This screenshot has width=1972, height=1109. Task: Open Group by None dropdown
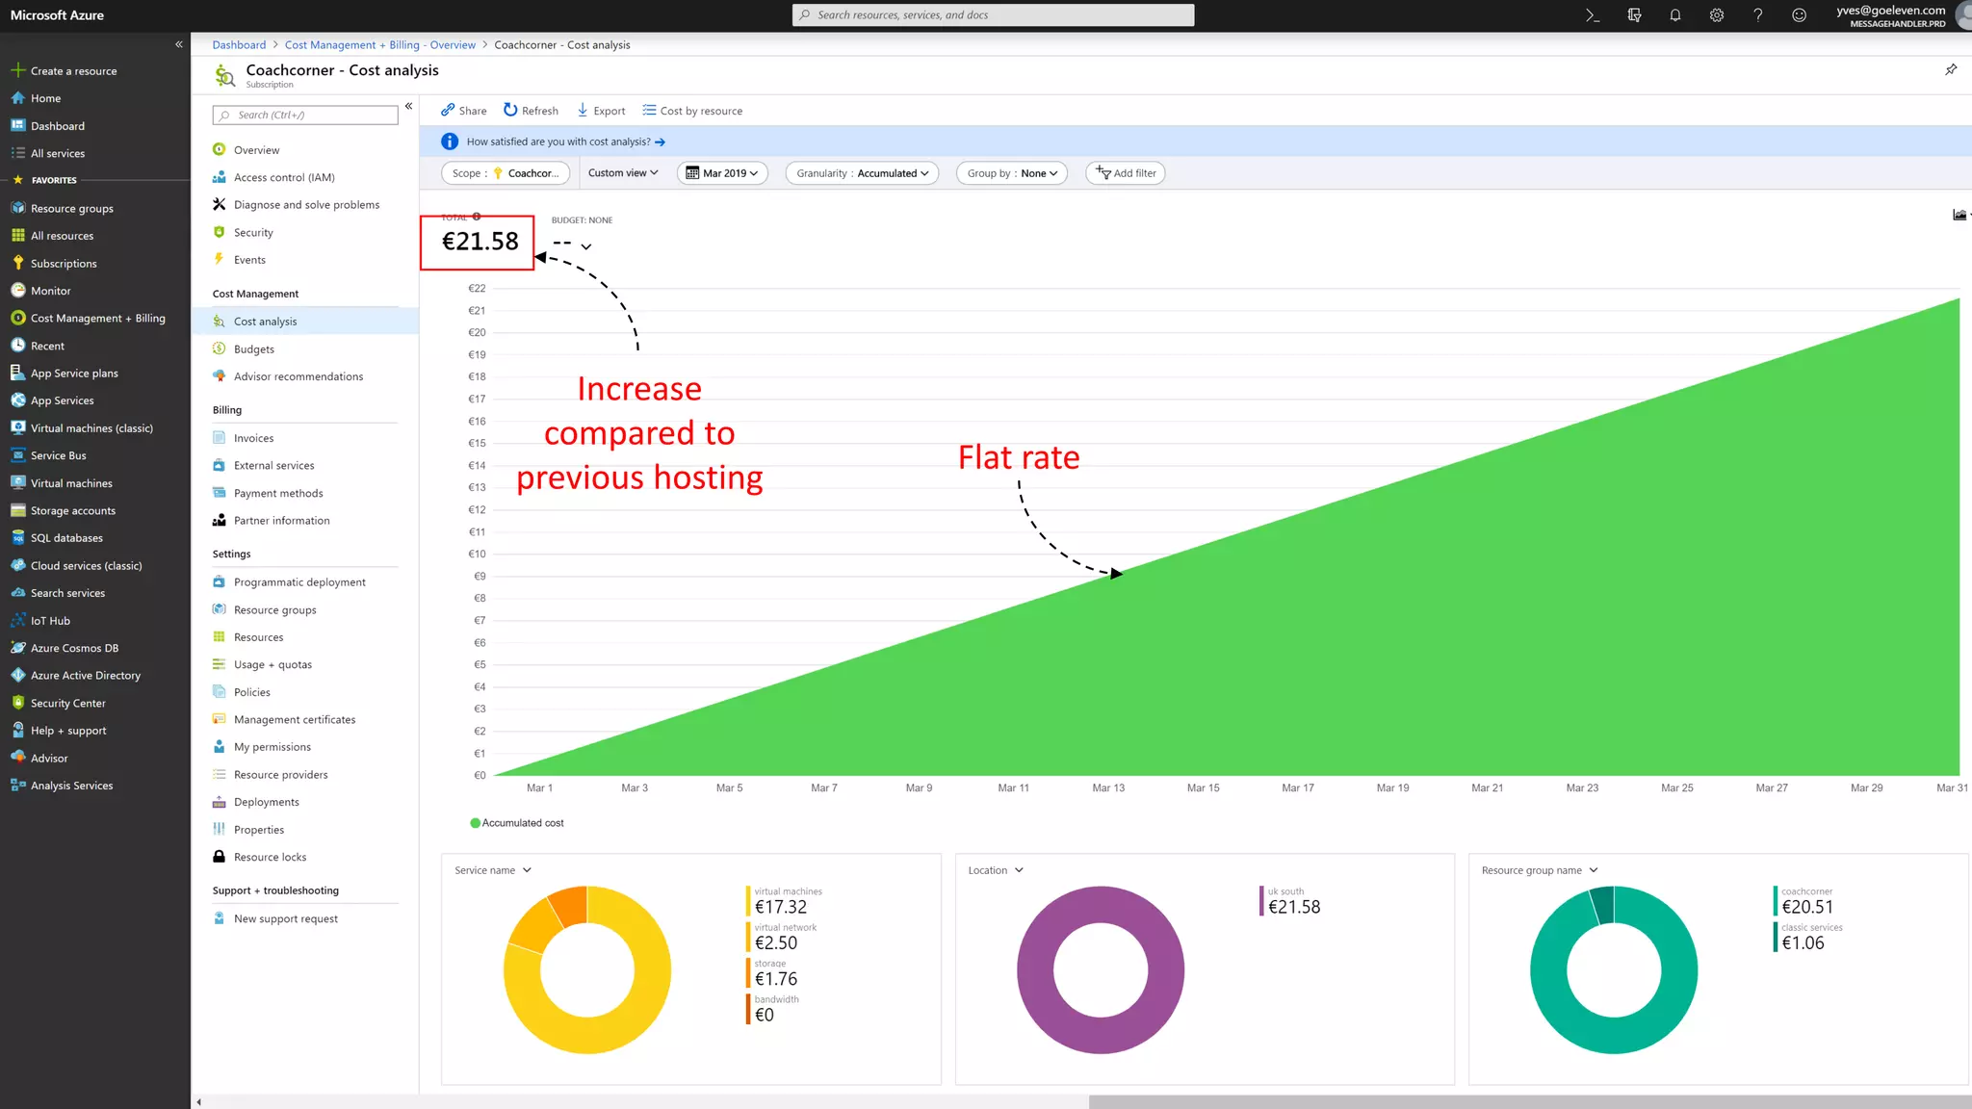1012,173
